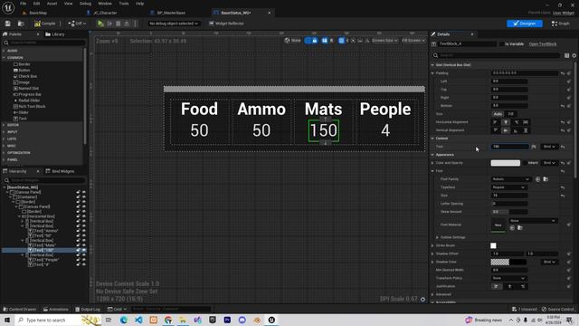Screen dimensions: 579x326
Task: Click the Windows Start button
Action: click(x=7, y=320)
